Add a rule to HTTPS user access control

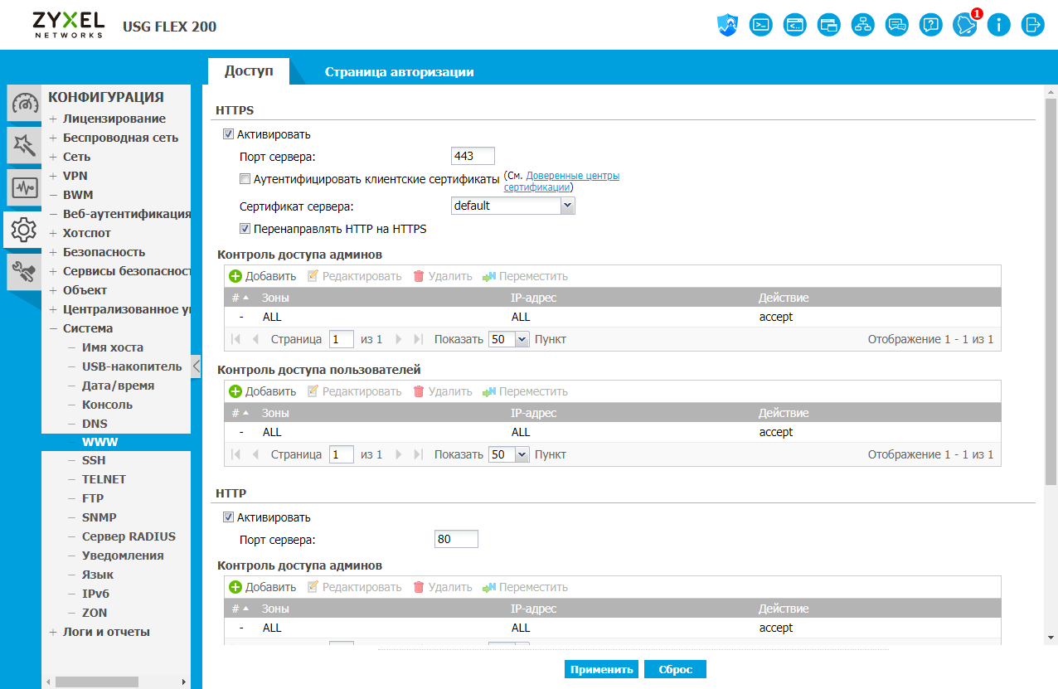tap(262, 391)
